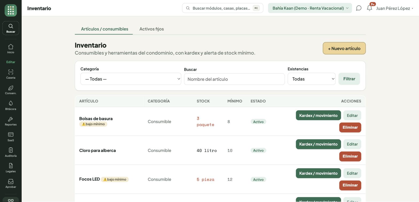The image size is (419, 202).
Task: Open the Categoría dropdown
Action: (131, 79)
